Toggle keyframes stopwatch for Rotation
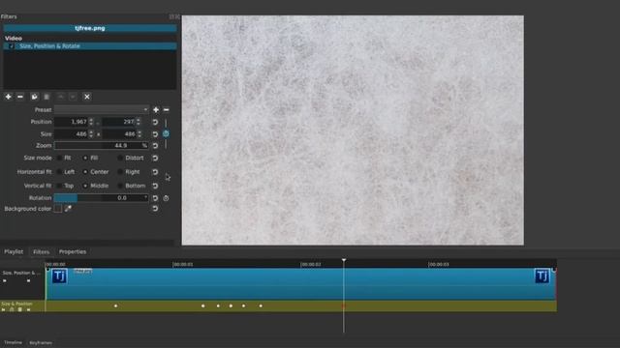Screen dimensions: 620x348 coord(166,198)
